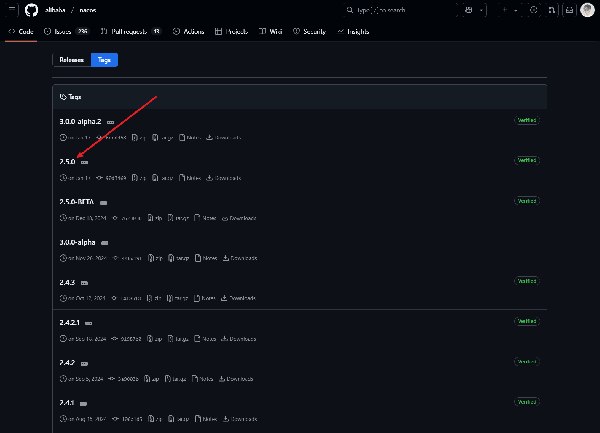Switch to the Insights tab

[x=353, y=32]
